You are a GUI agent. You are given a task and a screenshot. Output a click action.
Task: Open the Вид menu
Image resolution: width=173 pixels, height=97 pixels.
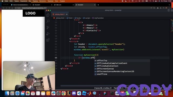coord(30,1)
